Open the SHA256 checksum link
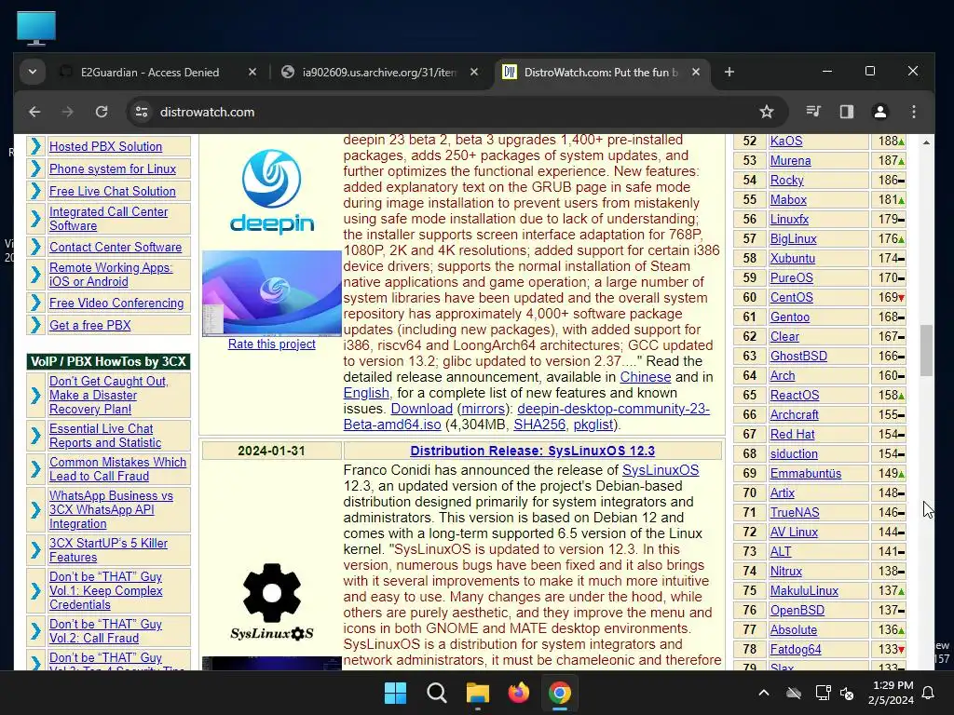 click(x=539, y=425)
